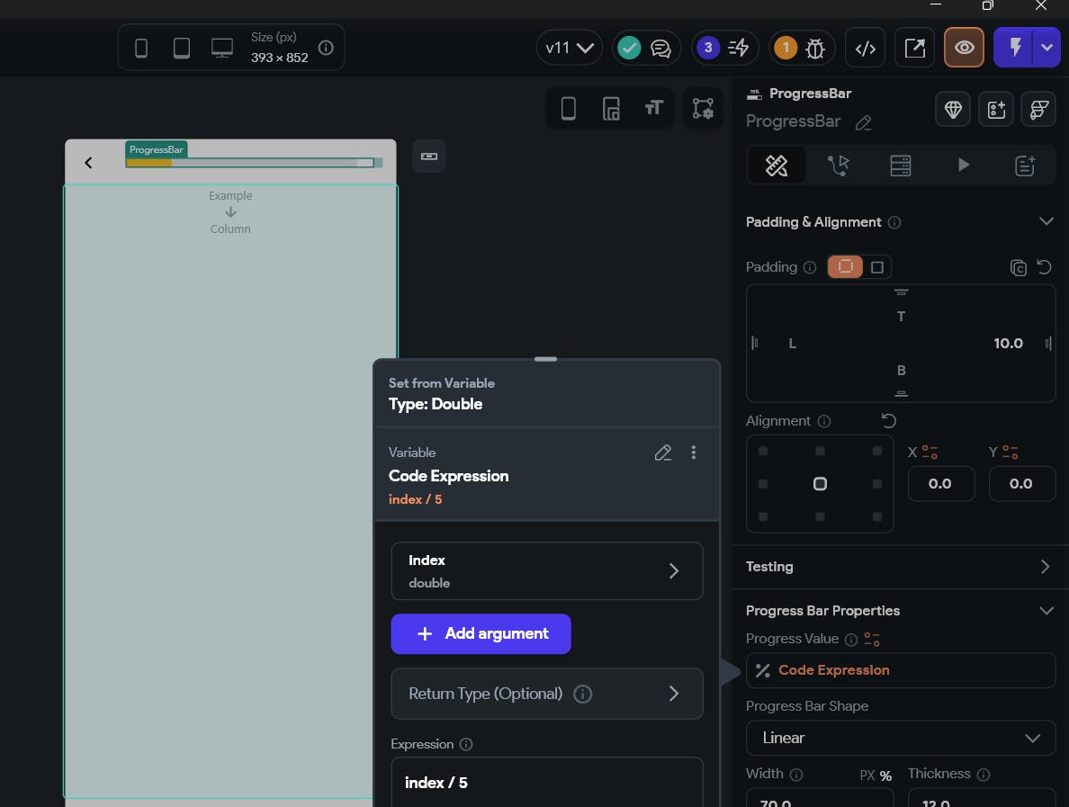
Task: Click the pencil icon beside Code Expression variable
Action: coord(663,453)
